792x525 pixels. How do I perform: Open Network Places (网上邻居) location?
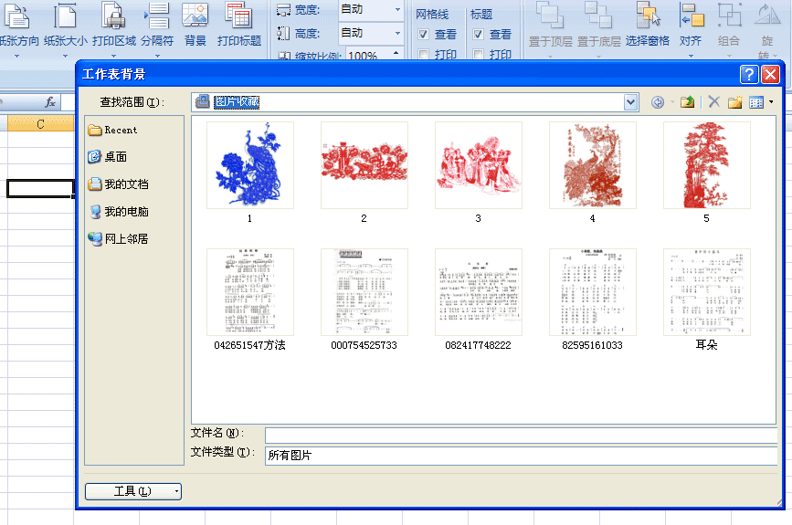[x=118, y=239]
